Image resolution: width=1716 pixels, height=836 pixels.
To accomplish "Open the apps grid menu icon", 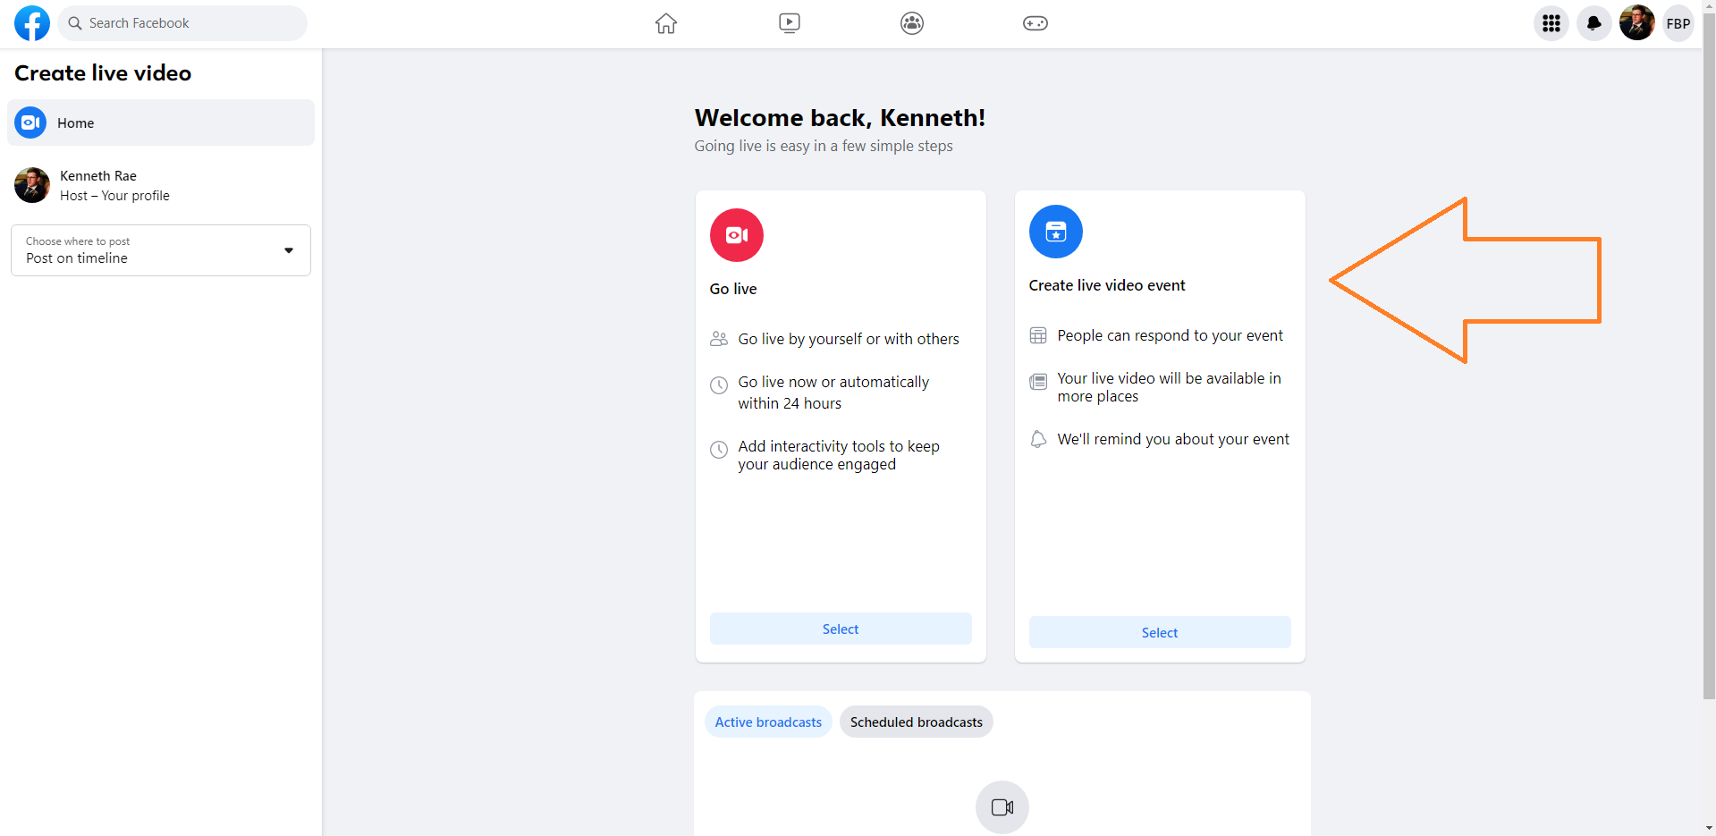I will (1551, 23).
